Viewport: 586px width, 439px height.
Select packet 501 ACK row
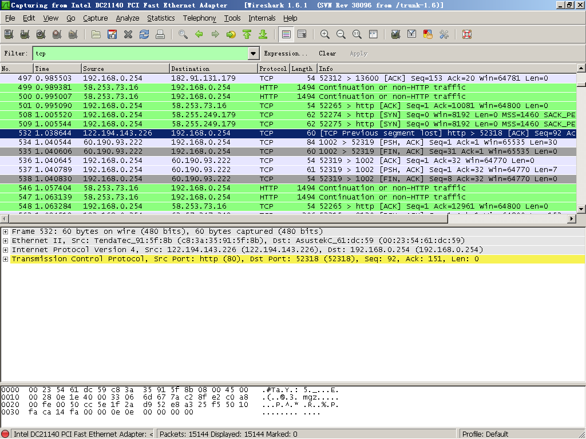point(288,106)
